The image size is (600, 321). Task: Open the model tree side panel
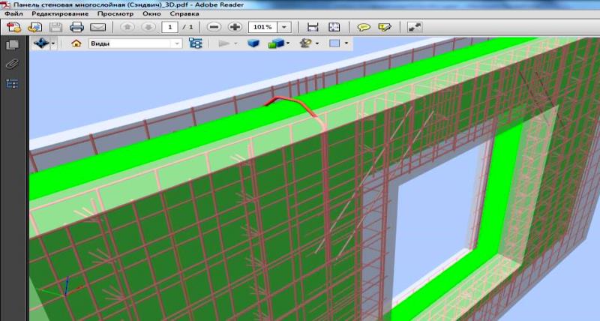tap(12, 83)
